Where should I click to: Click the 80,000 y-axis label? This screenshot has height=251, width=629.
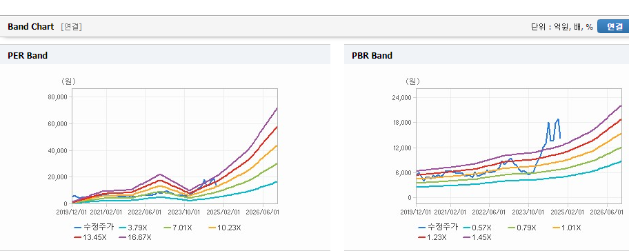pyautogui.click(x=59, y=97)
